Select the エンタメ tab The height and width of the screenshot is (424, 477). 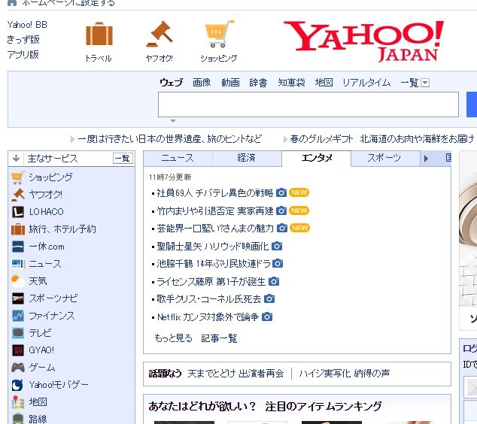point(317,158)
